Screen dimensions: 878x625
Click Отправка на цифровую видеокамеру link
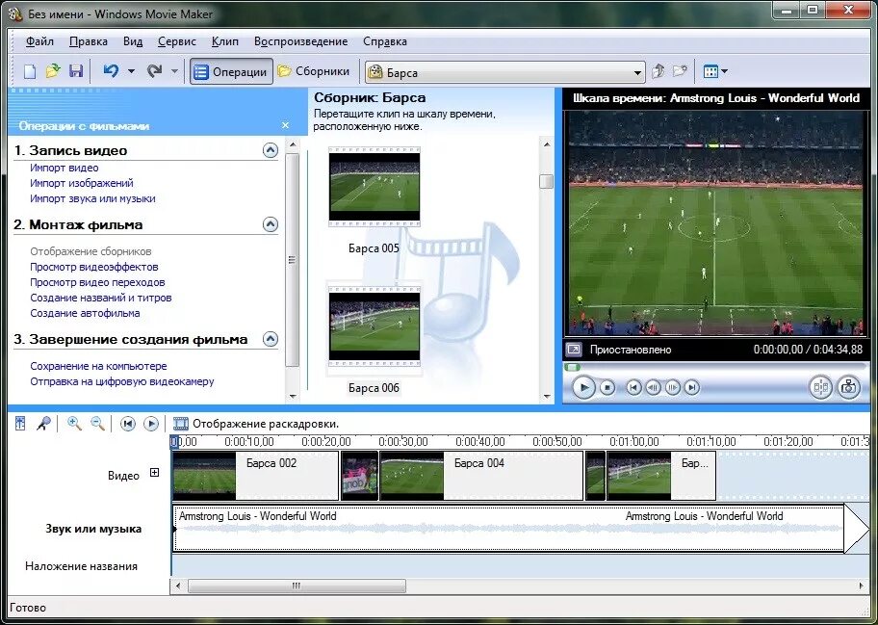(122, 382)
